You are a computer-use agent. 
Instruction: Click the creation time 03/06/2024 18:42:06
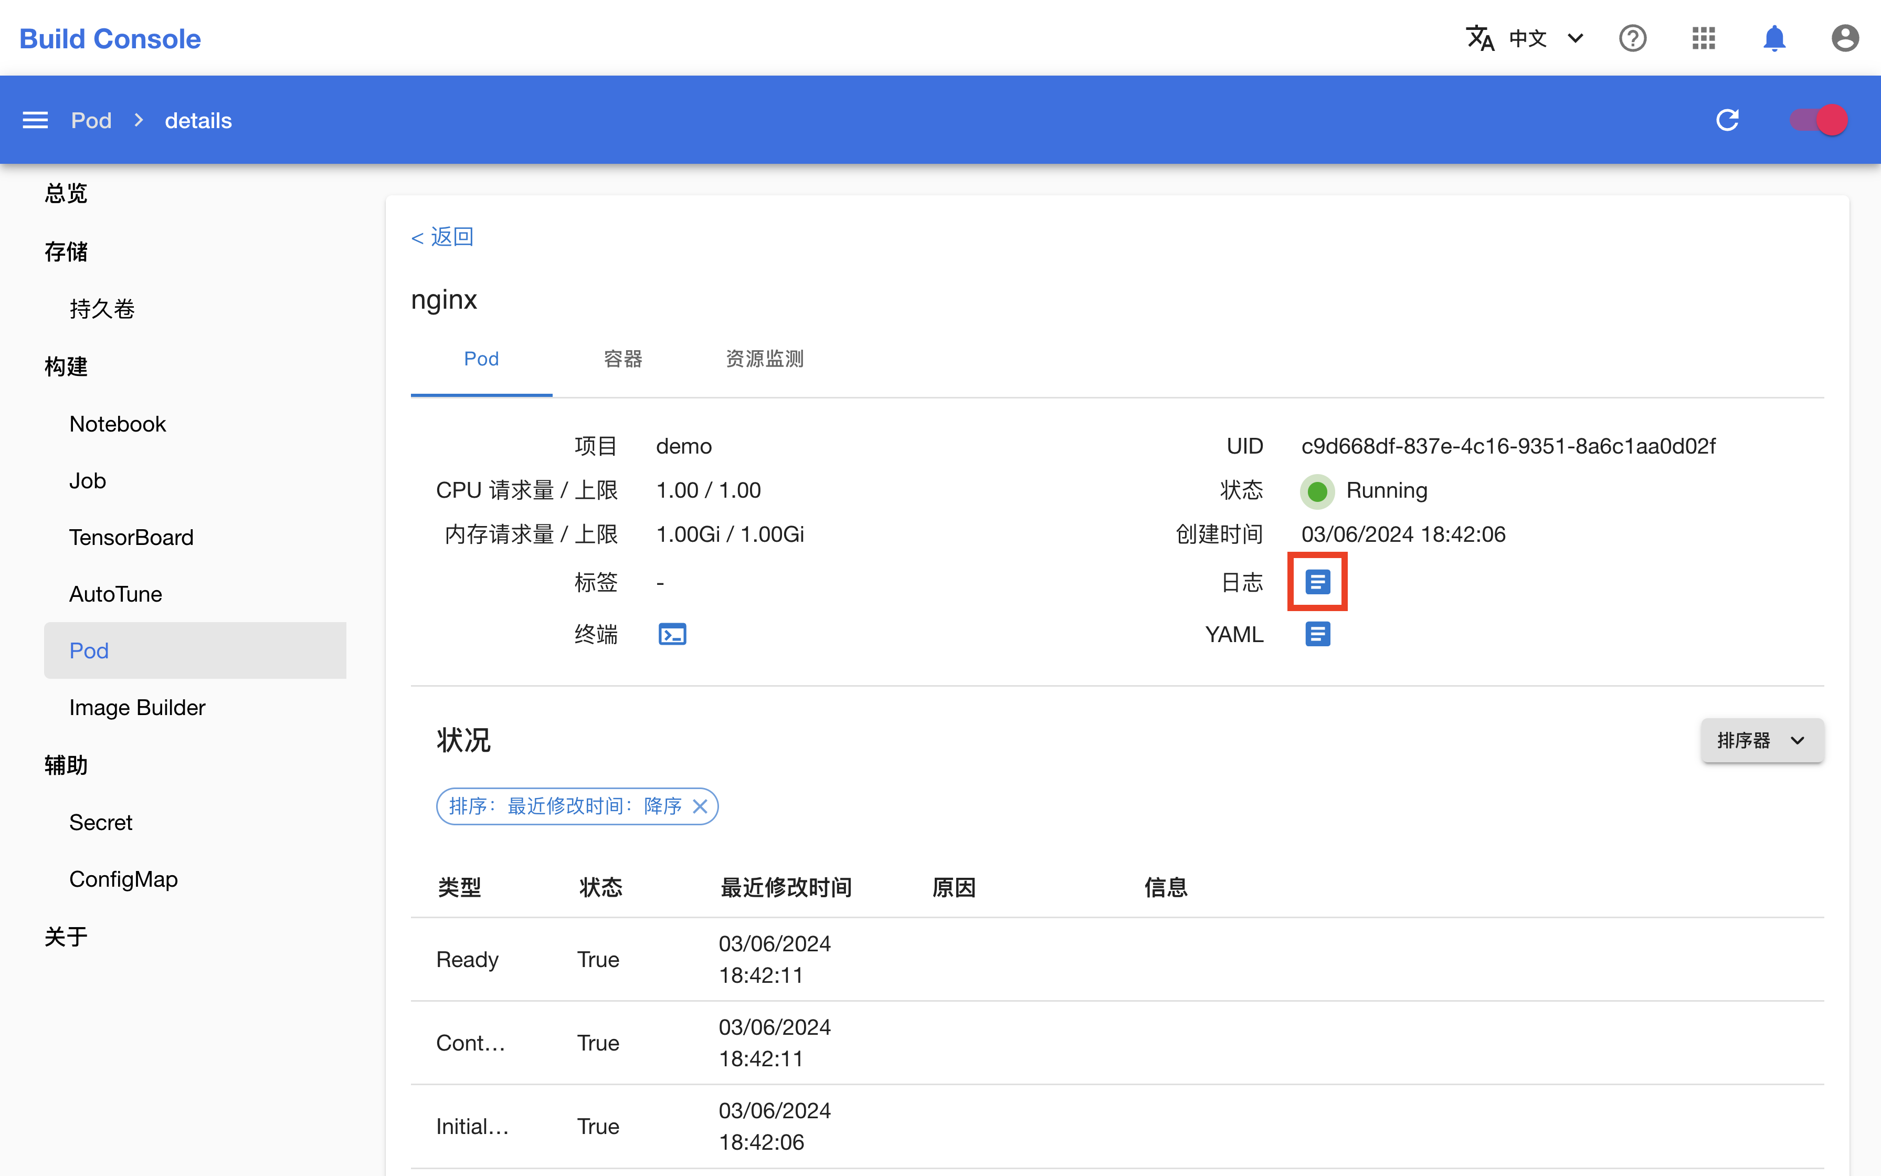1403,534
